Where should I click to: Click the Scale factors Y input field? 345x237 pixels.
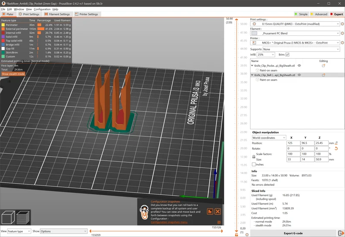tap(307, 154)
